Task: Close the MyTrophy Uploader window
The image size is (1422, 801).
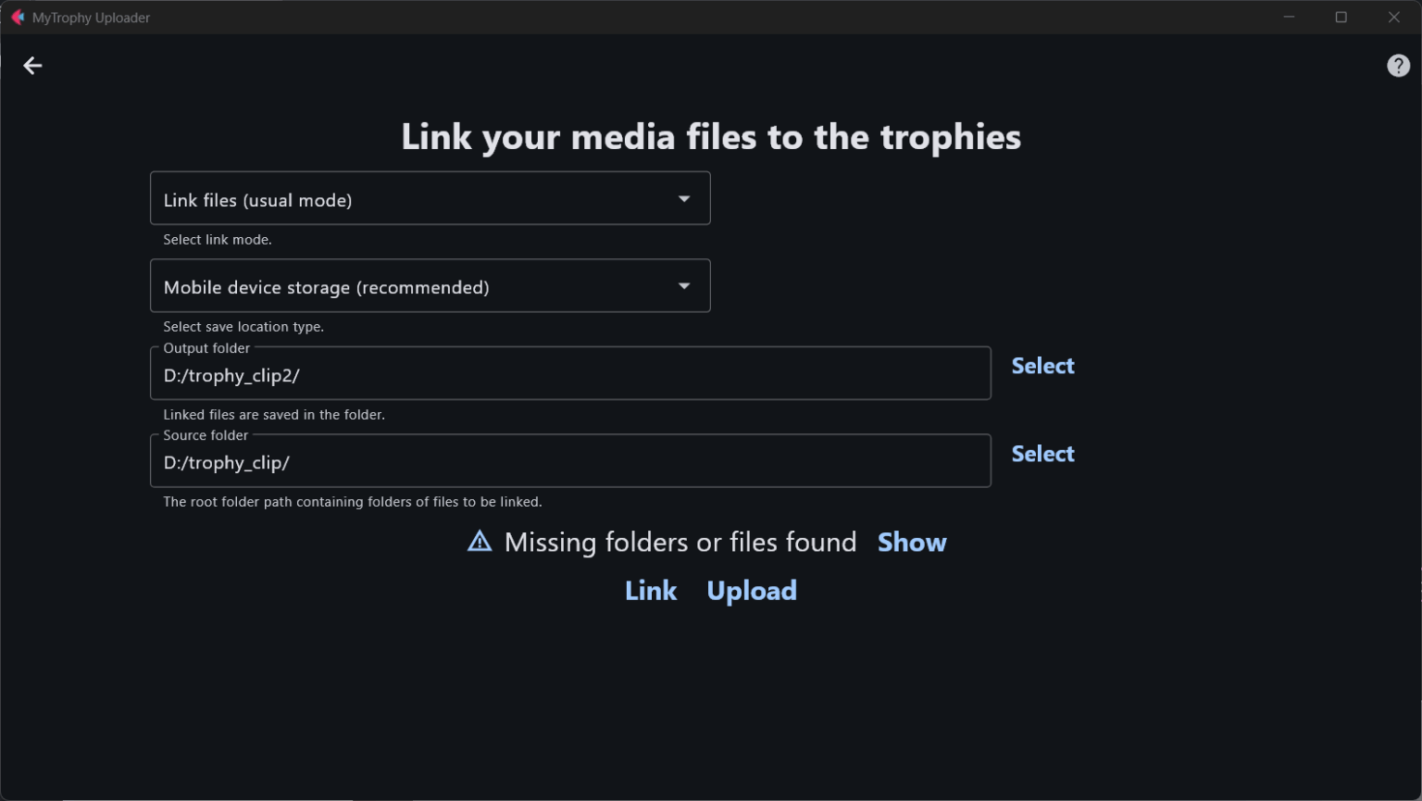Action: click(x=1393, y=18)
